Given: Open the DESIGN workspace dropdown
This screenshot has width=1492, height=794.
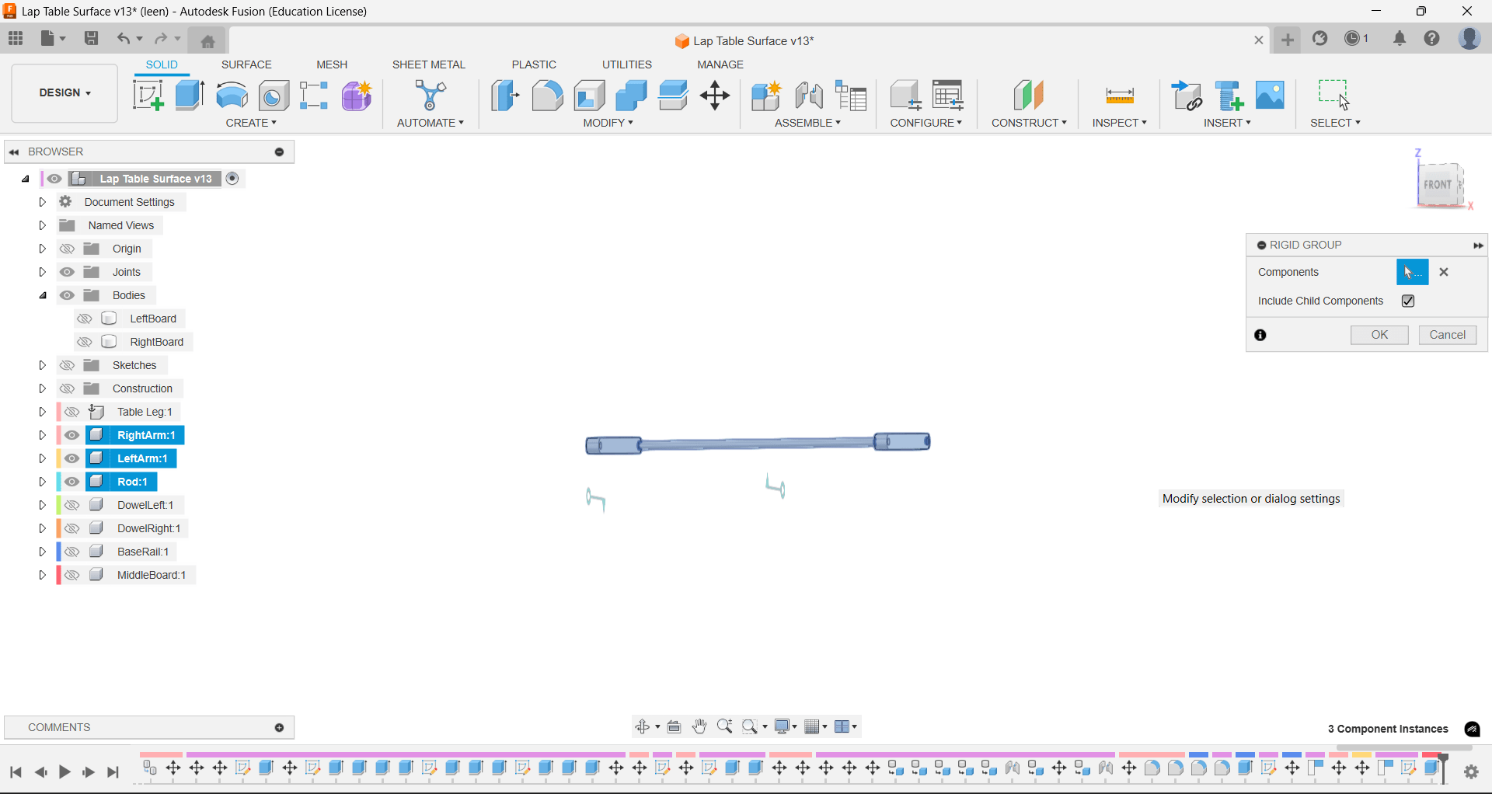Looking at the screenshot, I should [64, 93].
